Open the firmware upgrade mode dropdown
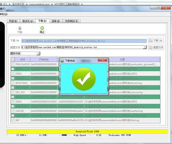172x144 pixels. pos(25,53)
